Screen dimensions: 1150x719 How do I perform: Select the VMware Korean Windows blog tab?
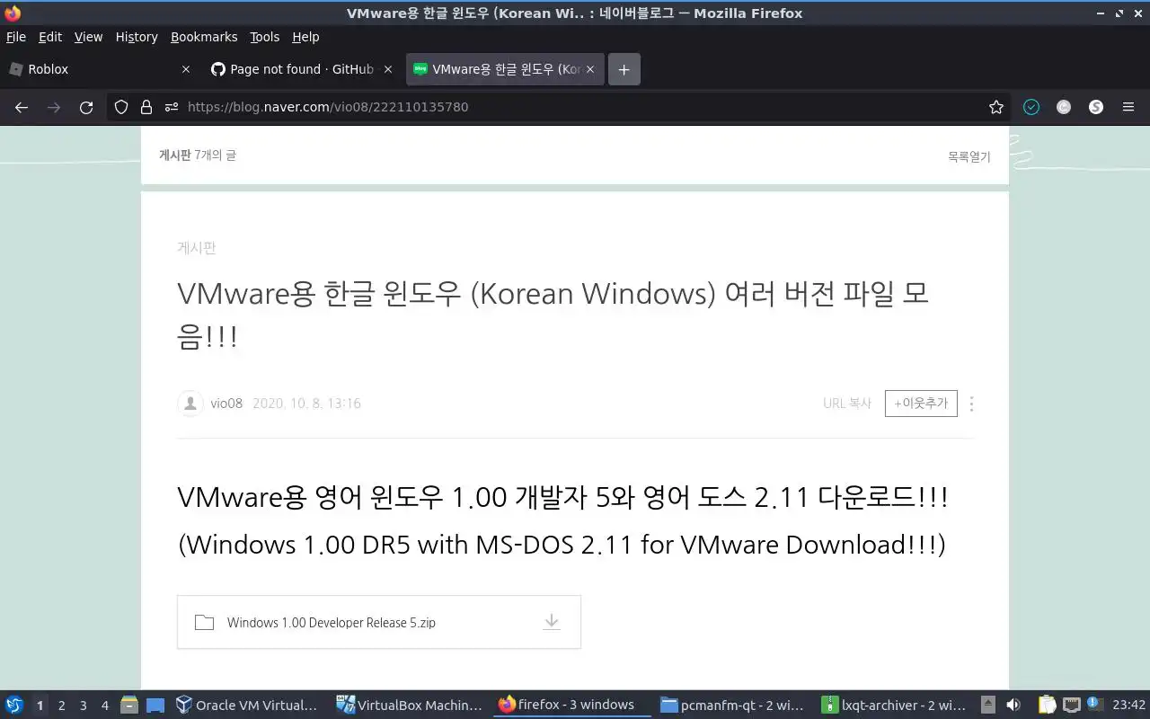click(504, 69)
